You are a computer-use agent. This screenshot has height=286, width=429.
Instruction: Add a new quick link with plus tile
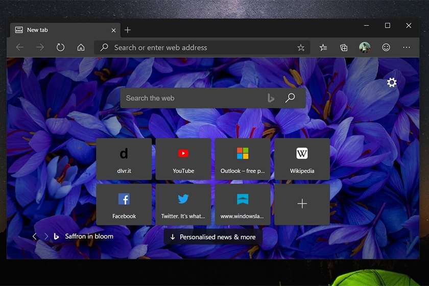click(302, 204)
